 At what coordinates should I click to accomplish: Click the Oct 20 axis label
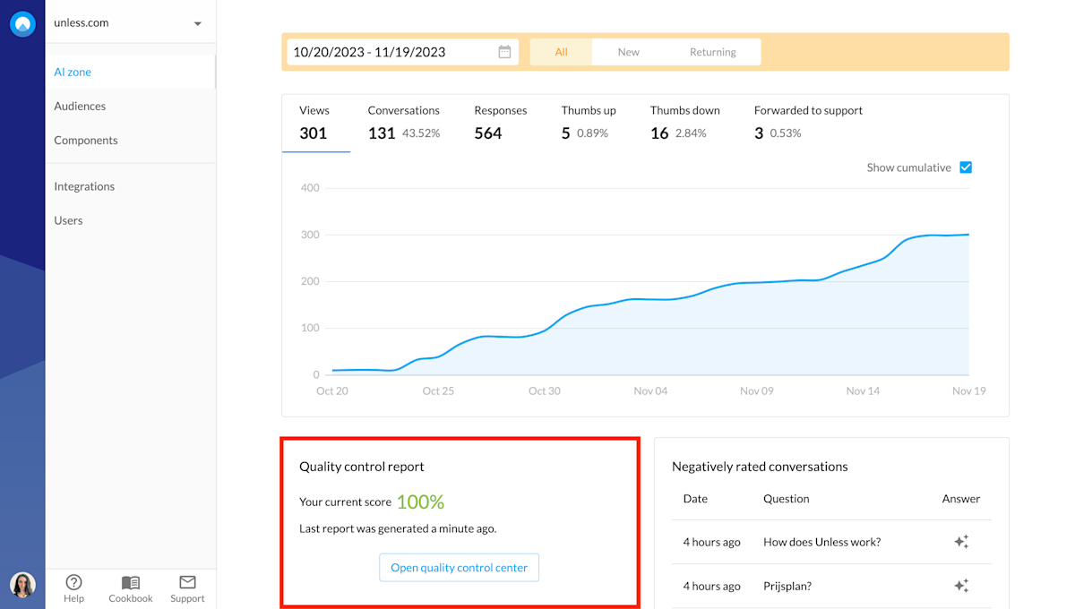(x=332, y=391)
